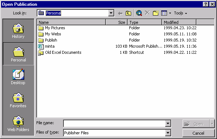This screenshot has height=139, width=217.
Task: Create a new folder with toolbar icon
Action: (x=156, y=13)
